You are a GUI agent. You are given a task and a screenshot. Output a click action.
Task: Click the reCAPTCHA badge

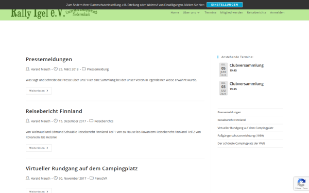[x=301, y=184]
